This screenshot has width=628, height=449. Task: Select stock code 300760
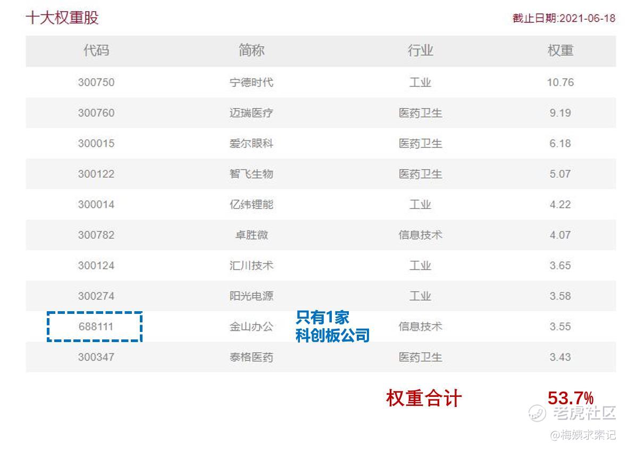click(96, 113)
